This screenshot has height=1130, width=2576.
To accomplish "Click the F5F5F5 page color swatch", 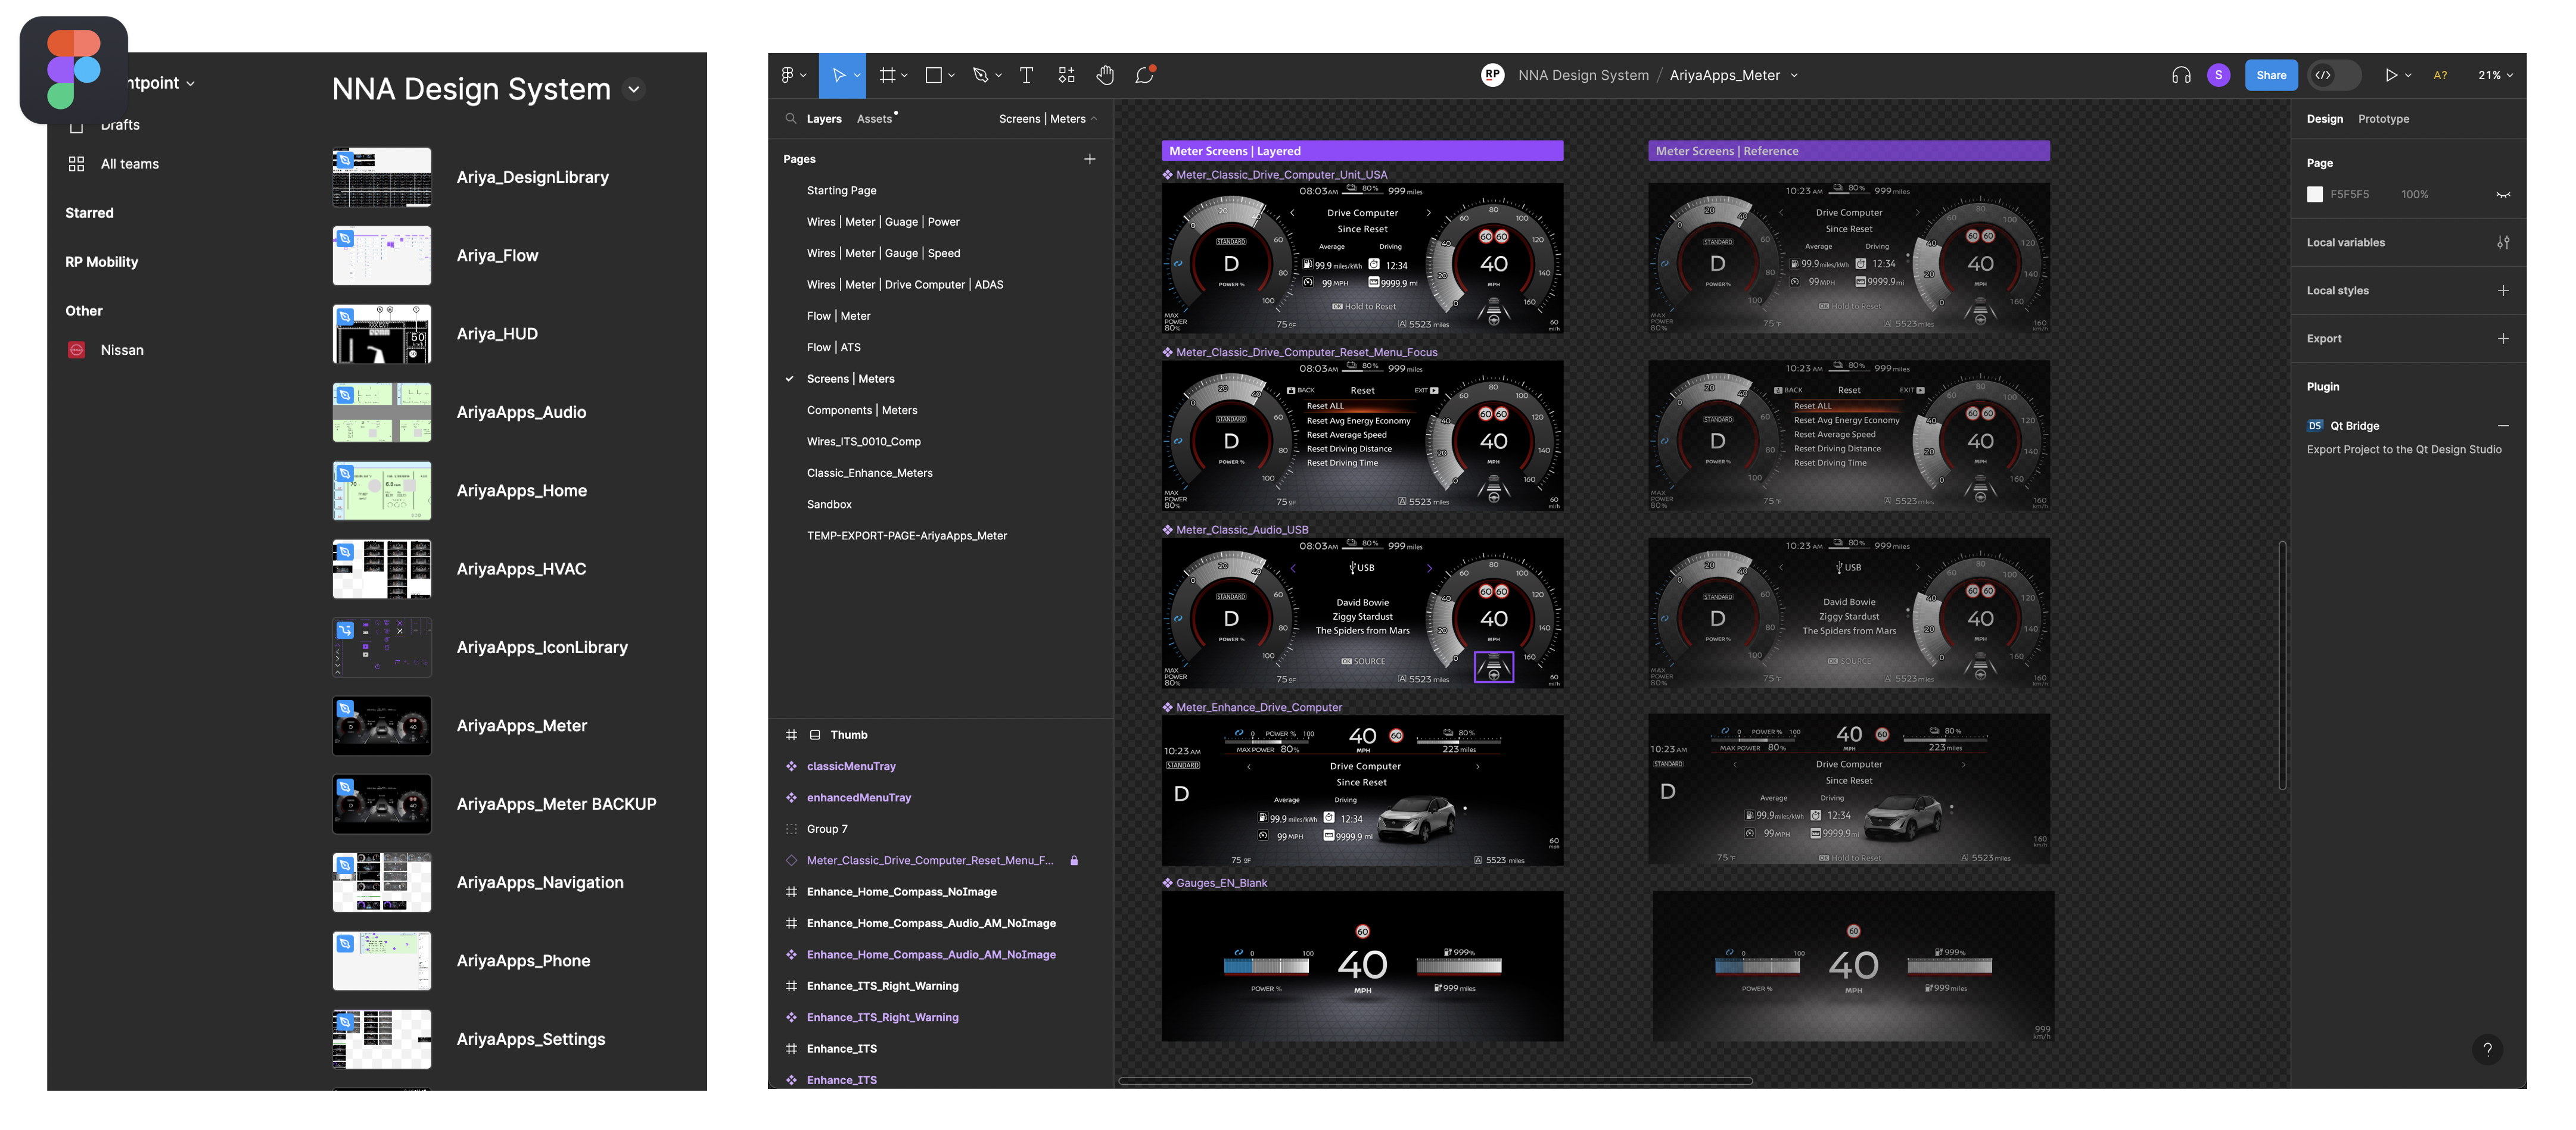I will pos(2315,195).
